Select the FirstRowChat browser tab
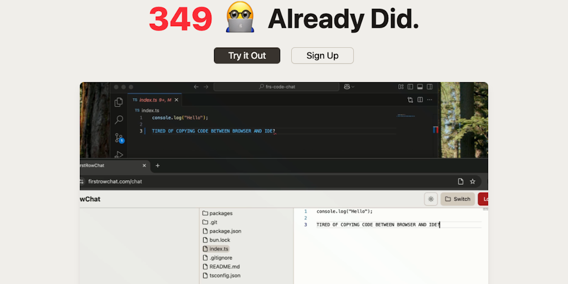Screen dimensions: 568x284 114,165
